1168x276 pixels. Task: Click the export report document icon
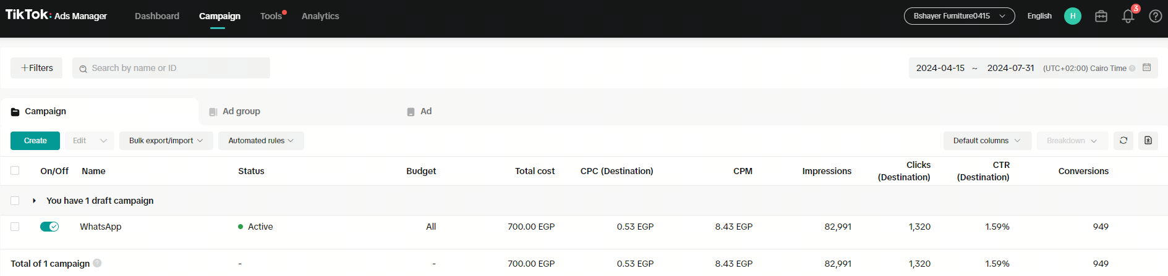coord(1148,141)
